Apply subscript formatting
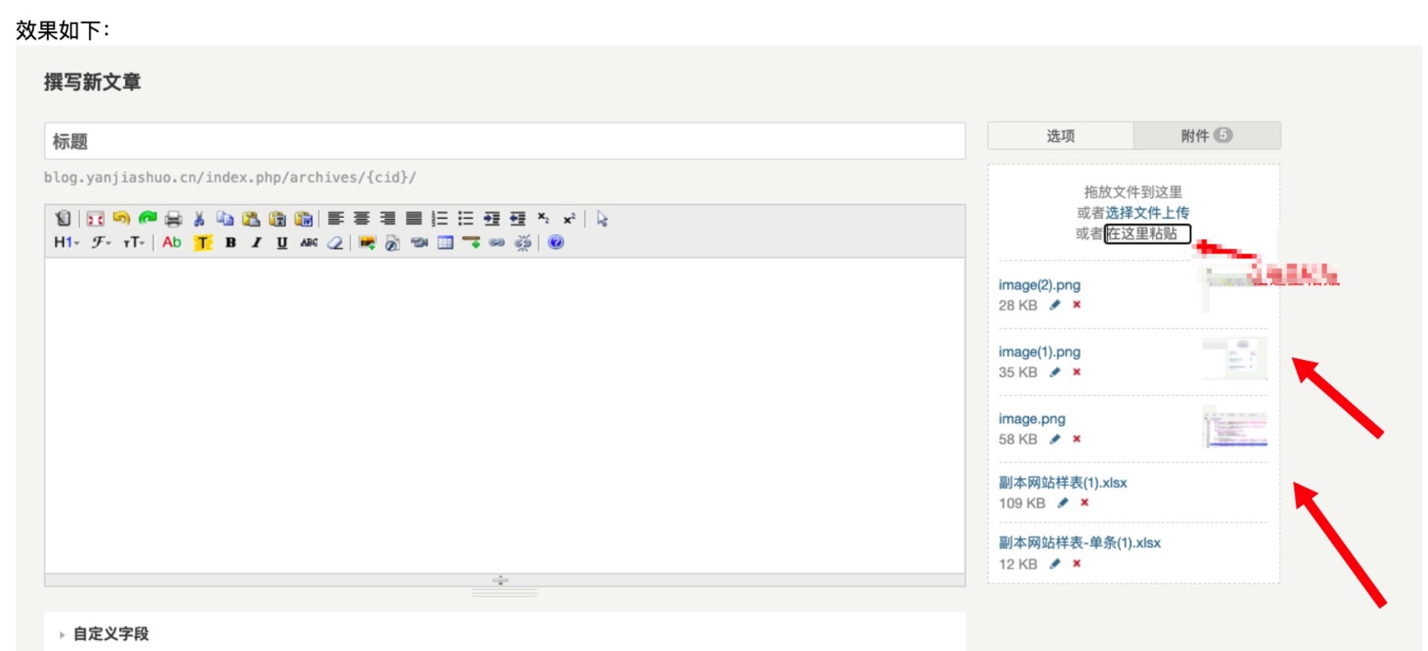The width and height of the screenshot is (1428, 651). tap(544, 219)
